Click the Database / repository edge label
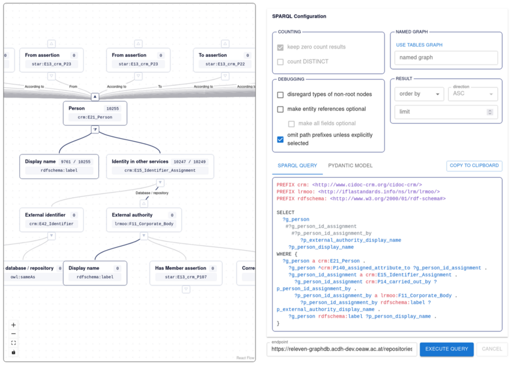Viewport: 517px width, 365px height. tap(152, 193)
